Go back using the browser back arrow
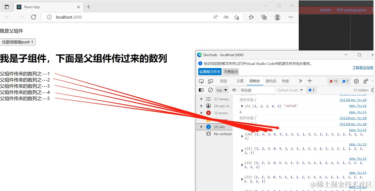Screen dimensions: 375x191 click(8, 17)
